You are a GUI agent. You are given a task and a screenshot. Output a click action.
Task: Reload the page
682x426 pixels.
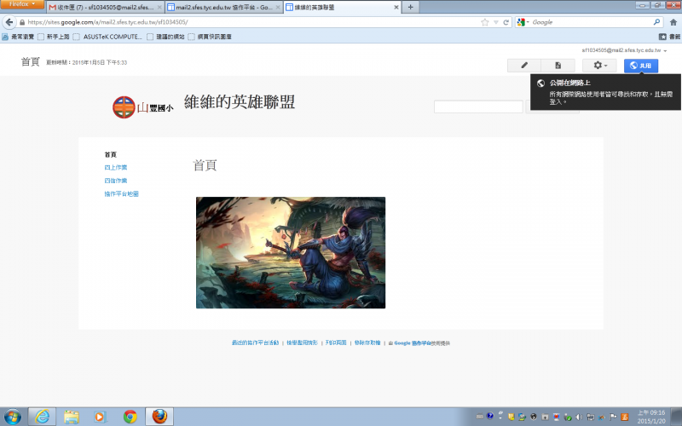pos(506,22)
